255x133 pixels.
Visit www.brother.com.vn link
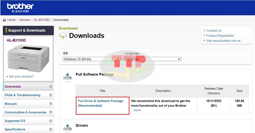pos(223,41)
